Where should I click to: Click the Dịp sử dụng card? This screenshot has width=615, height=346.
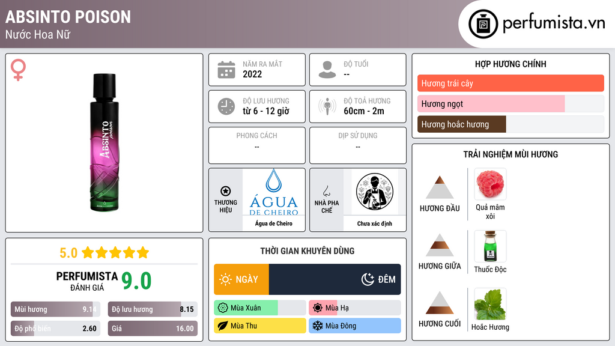pyautogui.click(x=358, y=145)
